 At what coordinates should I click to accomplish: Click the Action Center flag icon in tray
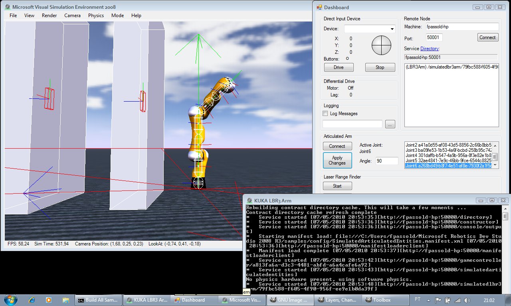click(438, 300)
